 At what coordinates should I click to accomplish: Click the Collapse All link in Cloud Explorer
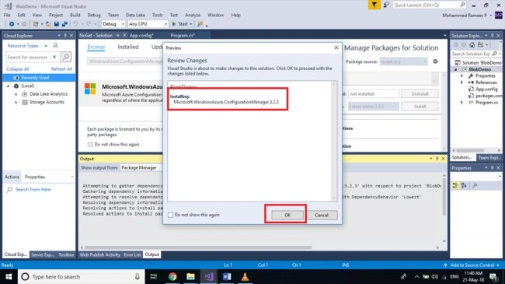pos(18,69)
